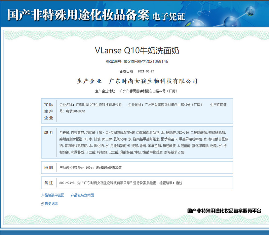Open the 产品包装立体图 link
Image resolution: width=269 pixels, height=235 pixels.
82,195
